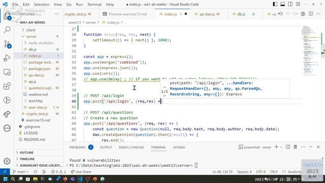Open launch profile dropdown next to plus
The width and height of the screenshot is (325, 183).
(281, 147)
